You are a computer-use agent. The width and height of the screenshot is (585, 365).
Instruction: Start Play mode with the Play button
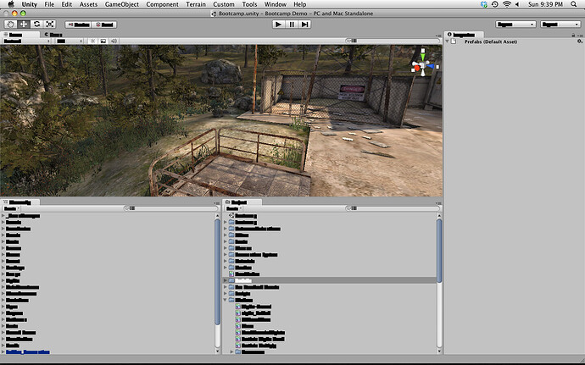coord(278,25)
